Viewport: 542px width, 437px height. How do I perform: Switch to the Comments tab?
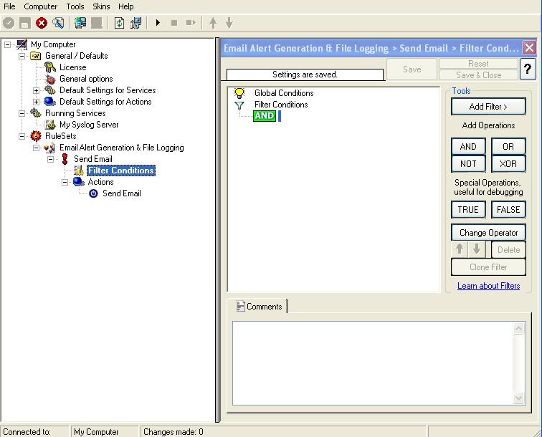coord(258,307)
